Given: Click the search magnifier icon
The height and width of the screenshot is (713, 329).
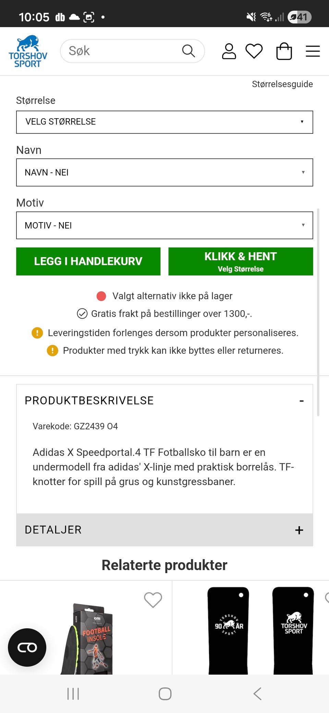Looking at the screenshot, I should 188,51.
